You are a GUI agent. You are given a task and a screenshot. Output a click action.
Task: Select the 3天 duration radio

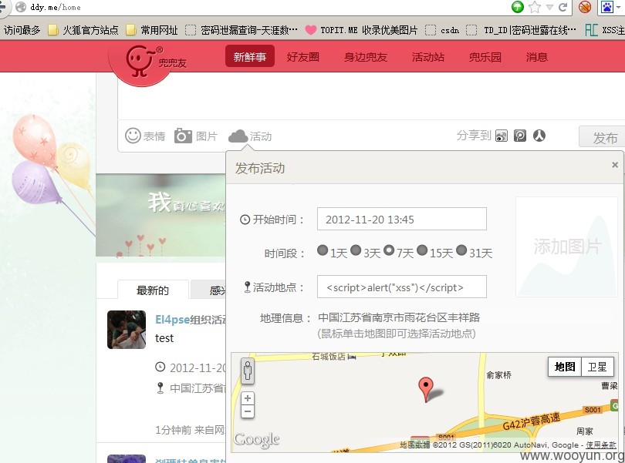click(x=356, y=250)
